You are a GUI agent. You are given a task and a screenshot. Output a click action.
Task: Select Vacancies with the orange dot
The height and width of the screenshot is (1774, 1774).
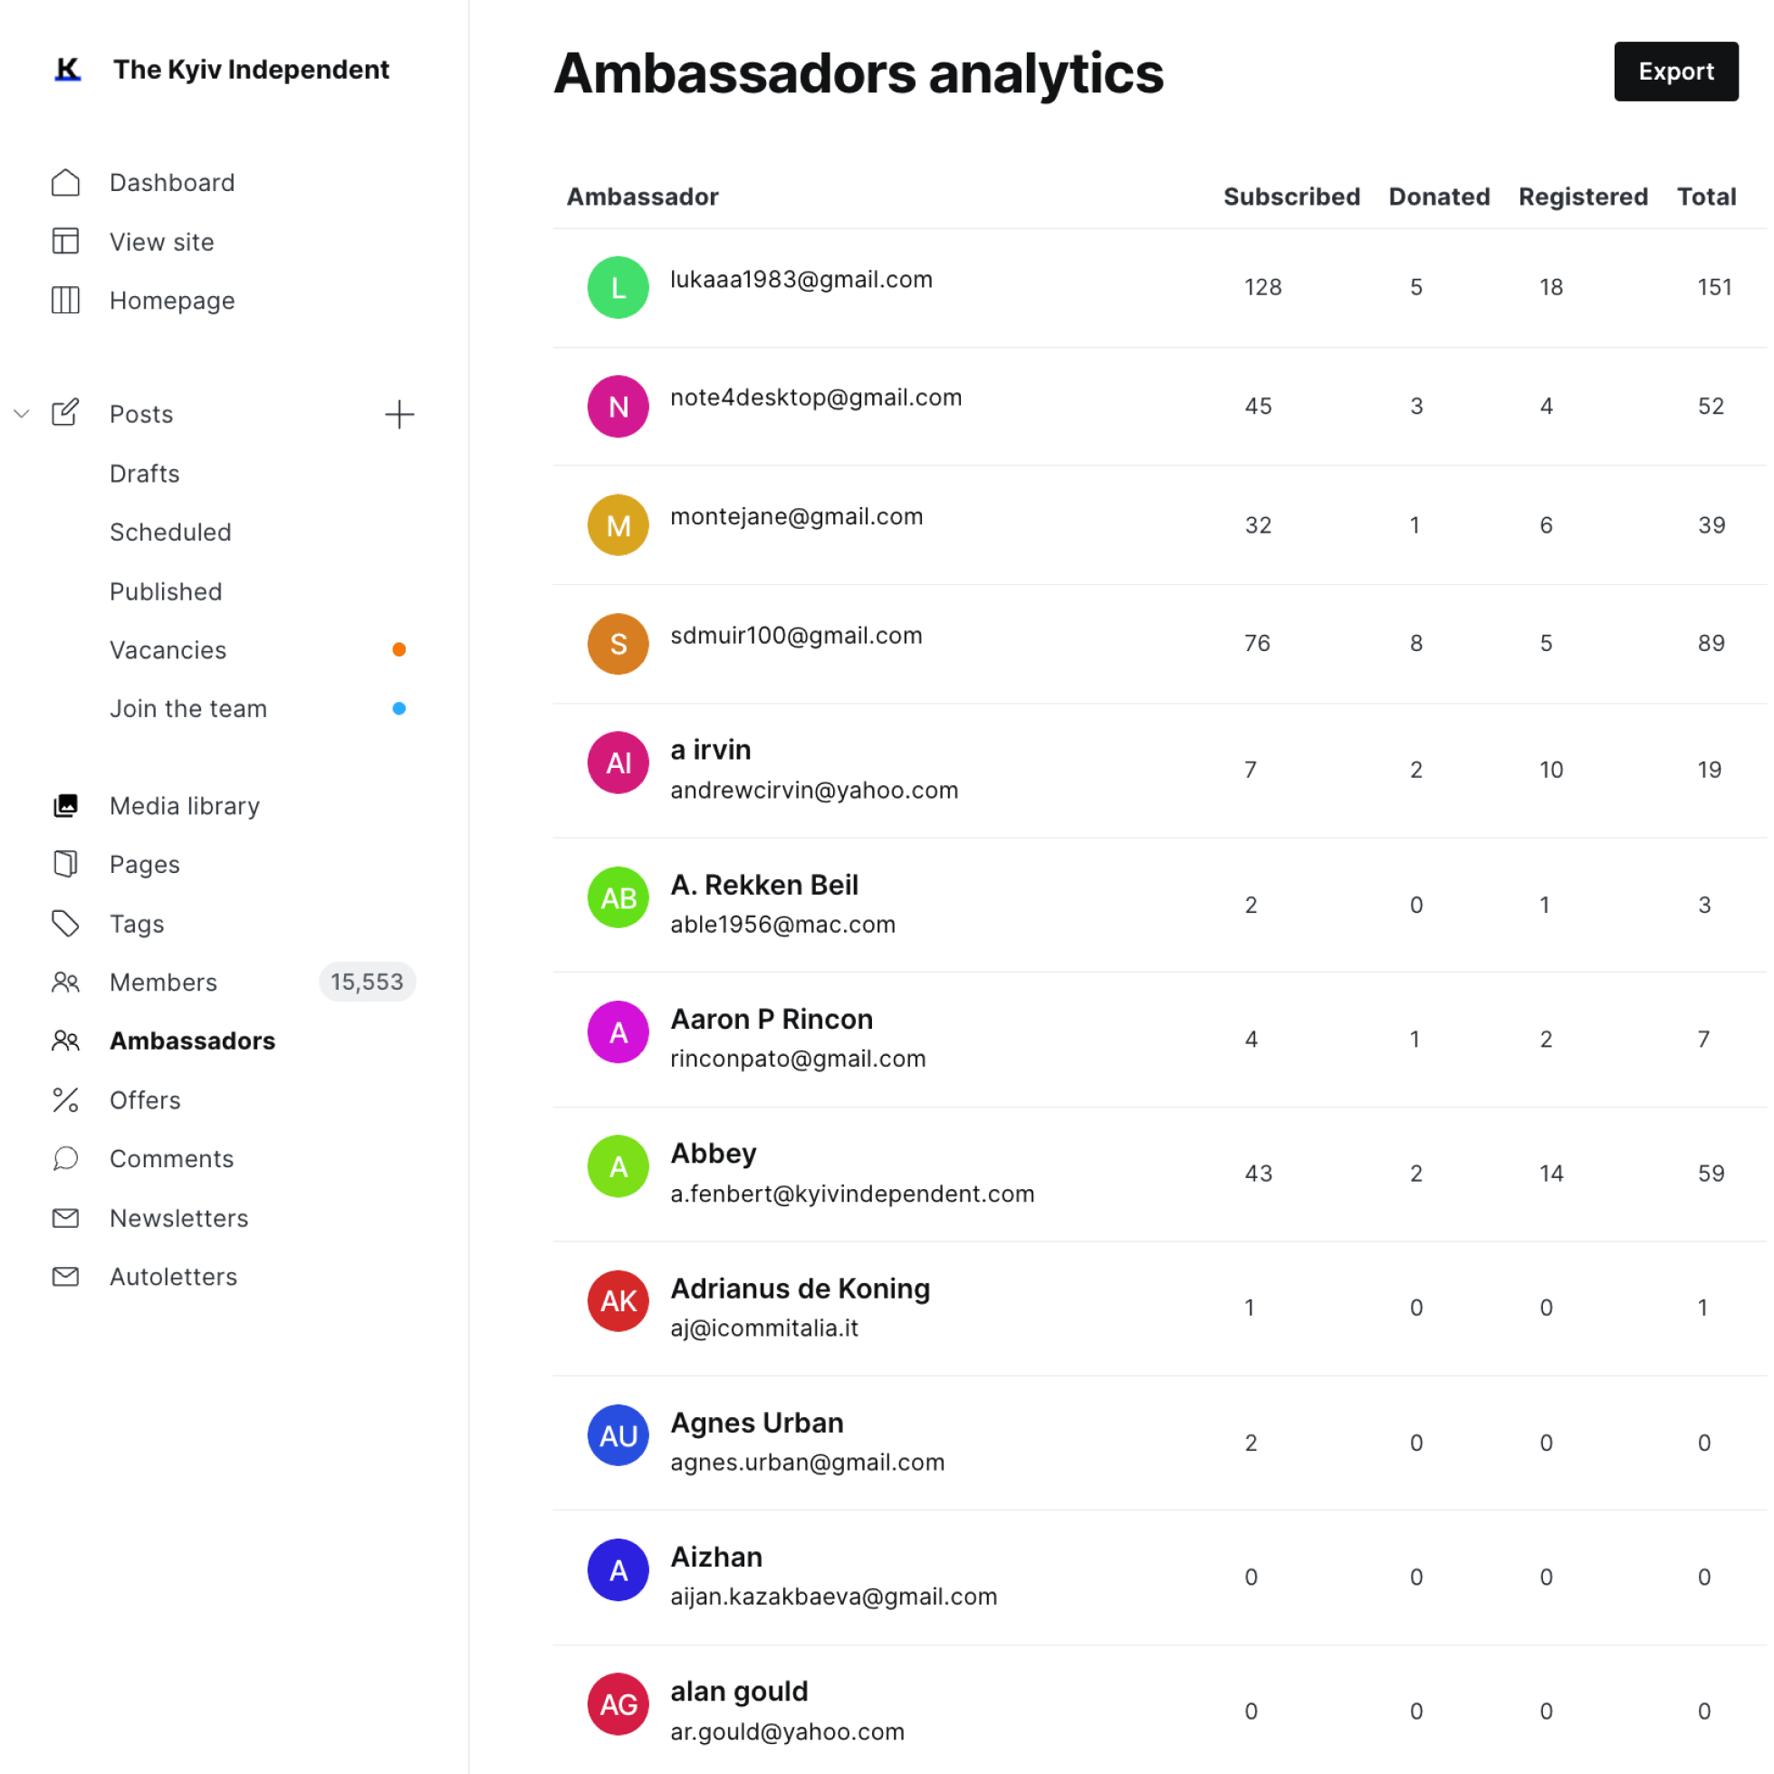[x=168, y=649]
